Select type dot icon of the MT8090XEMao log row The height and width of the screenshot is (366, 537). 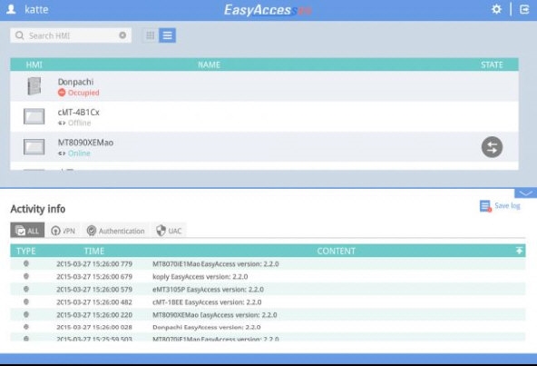[26, 314]
